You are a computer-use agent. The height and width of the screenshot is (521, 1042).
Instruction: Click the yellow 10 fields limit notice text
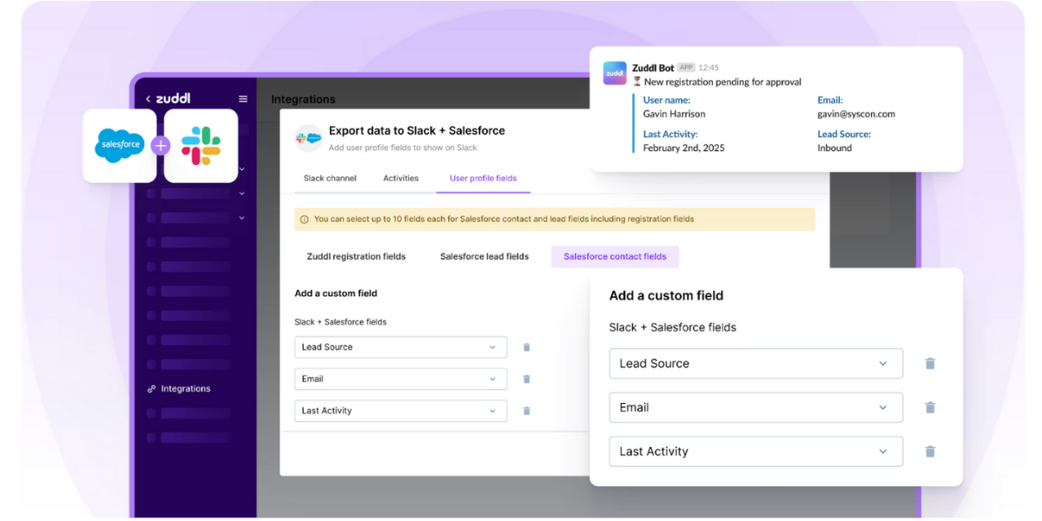(x=504, y=220)
